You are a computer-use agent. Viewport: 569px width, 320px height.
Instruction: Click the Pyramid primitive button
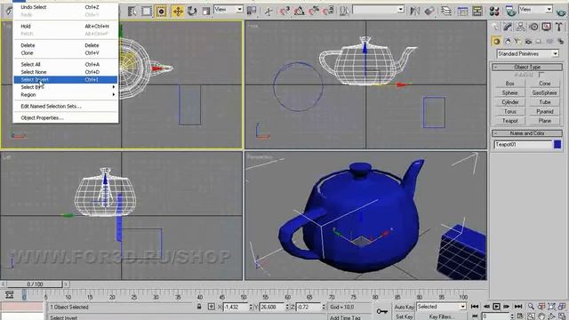click(544, 111)
